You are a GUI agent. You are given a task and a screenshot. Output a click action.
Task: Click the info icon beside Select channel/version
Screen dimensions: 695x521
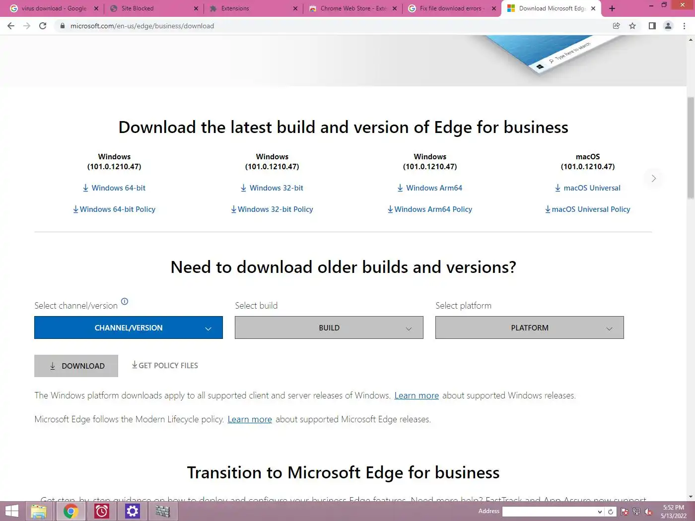click(x=125, y=301)
